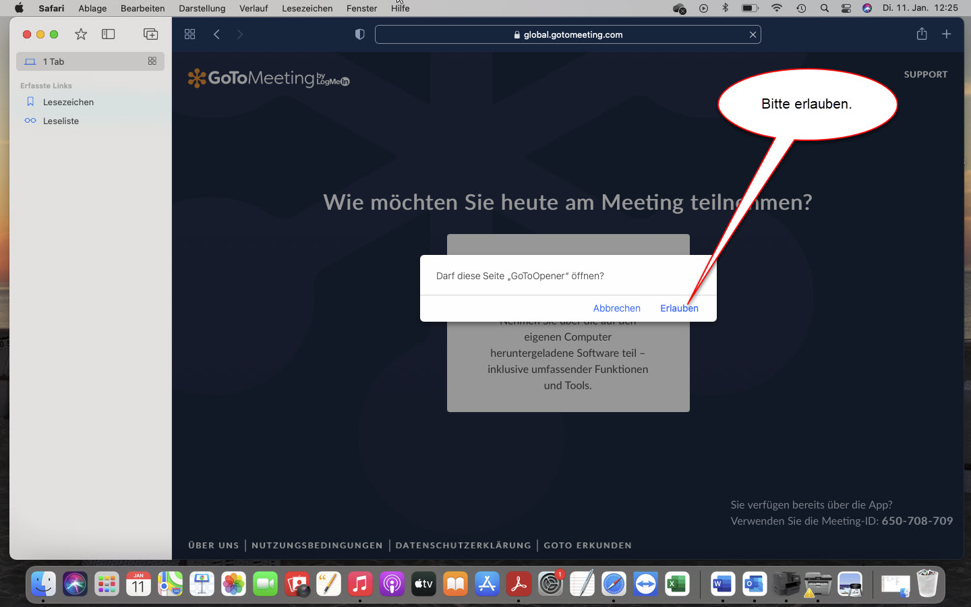This screenshot has height=607, width=971.
Task: Click Abbrechen in the GoToOpener dialog
Action: coord(616,308)
